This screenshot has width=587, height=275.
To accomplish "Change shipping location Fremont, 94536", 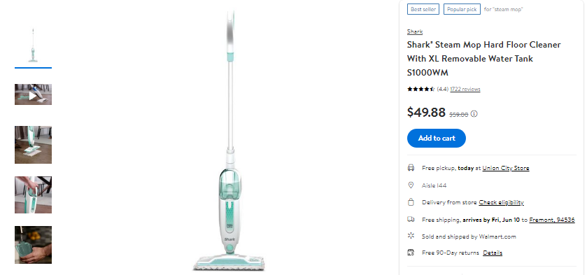I will (552, 220).
